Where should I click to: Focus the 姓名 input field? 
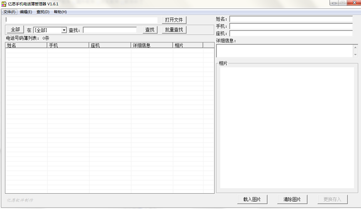pos(291,19)
